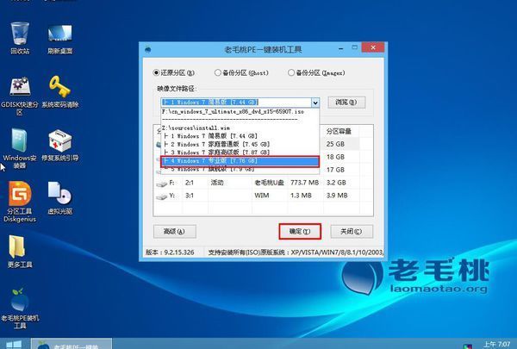Select 2 Windows 7 家庭普通版 option

[240, 144]
